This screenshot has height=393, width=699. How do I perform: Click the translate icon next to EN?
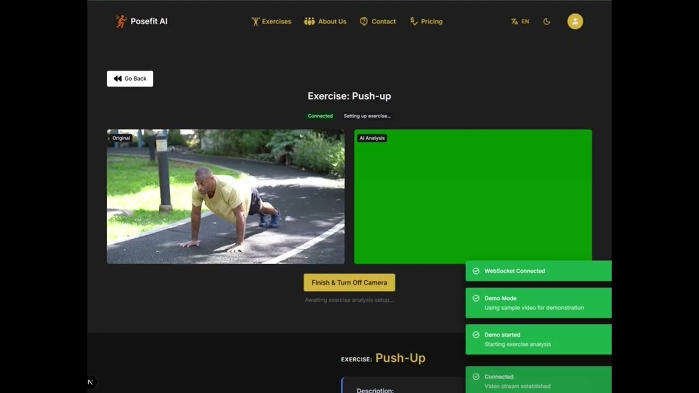[514, 21]
